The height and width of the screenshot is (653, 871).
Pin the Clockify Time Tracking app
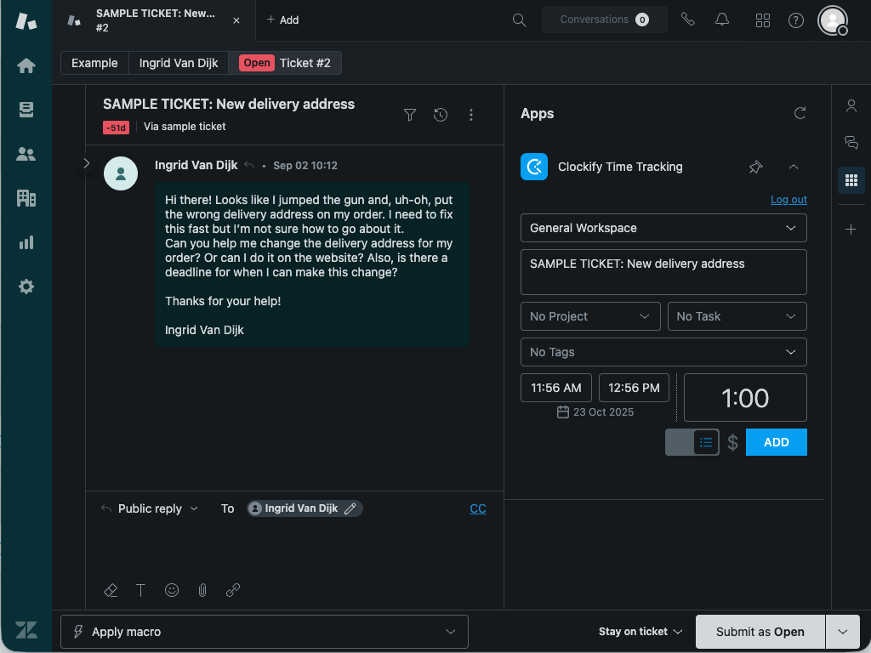[755, 167]
